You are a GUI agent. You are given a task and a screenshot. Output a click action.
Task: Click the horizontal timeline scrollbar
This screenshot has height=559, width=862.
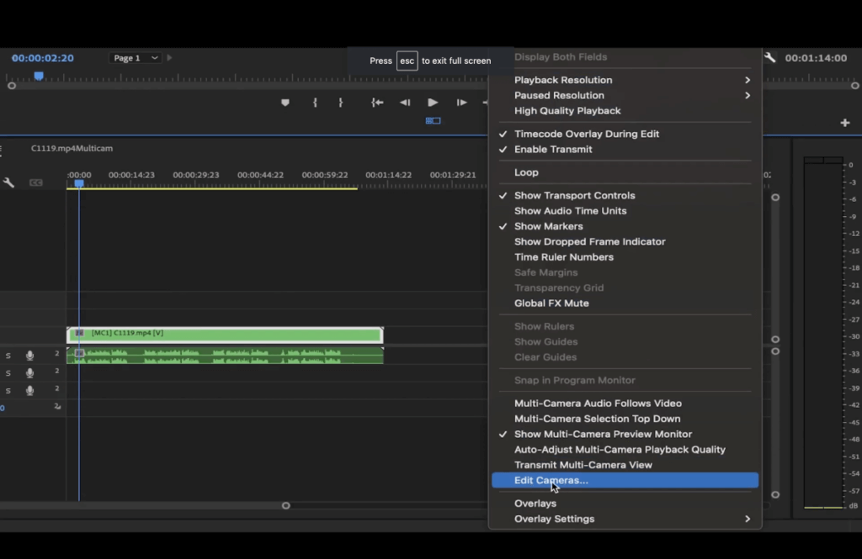coord(285,505)
